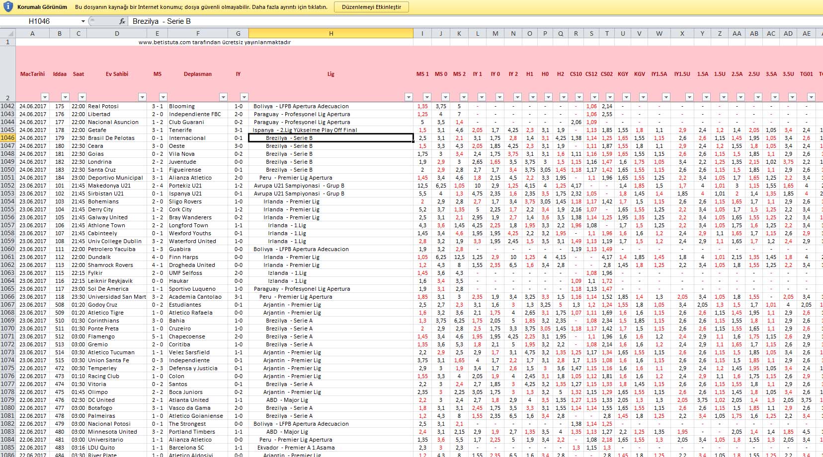
Task: Open the H1 filter dropdown
Action: (x=534, y=97)
